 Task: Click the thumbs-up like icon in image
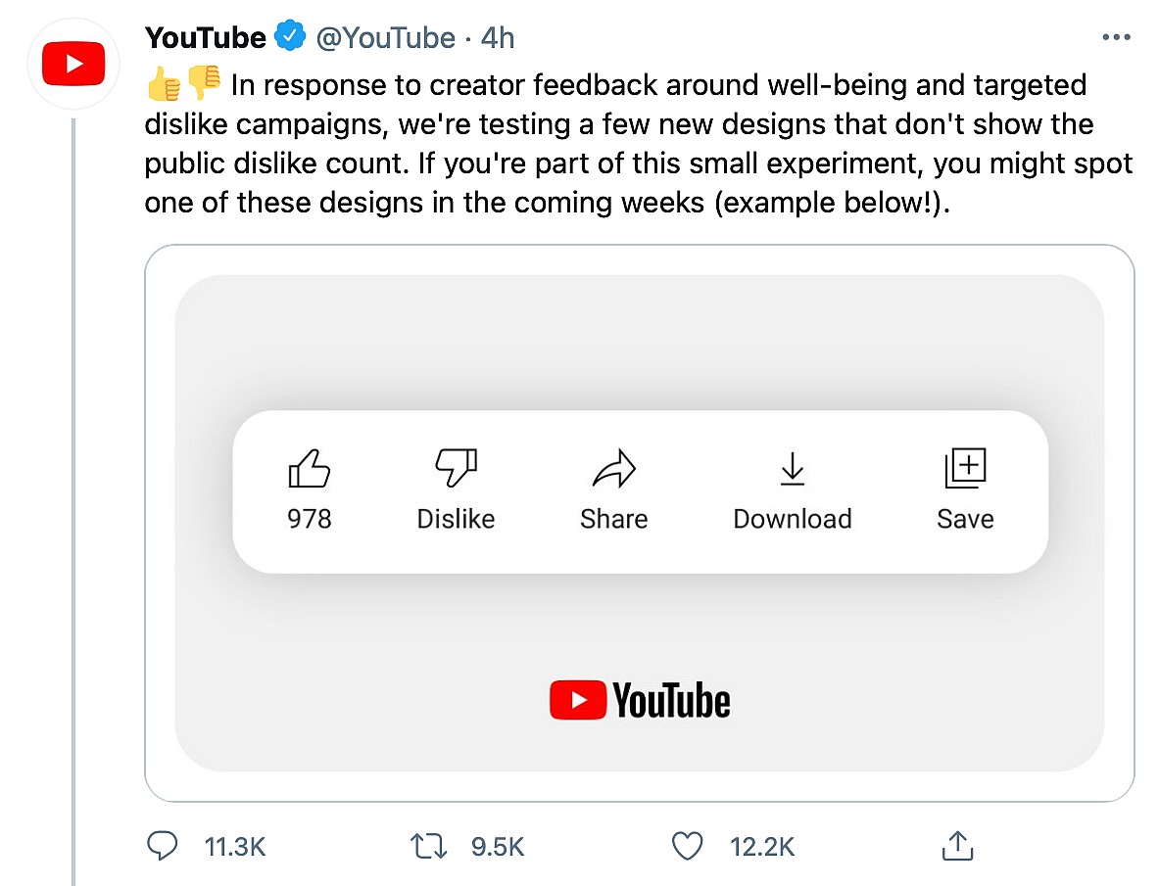pyautogui.click(x=310, y=469)
